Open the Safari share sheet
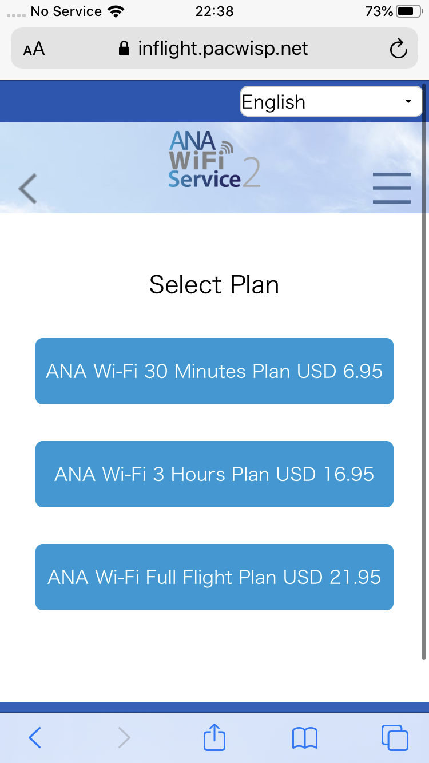 click(x=214, y=737)
